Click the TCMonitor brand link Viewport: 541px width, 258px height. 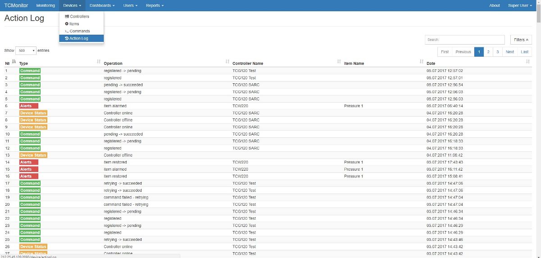point(16,5)
